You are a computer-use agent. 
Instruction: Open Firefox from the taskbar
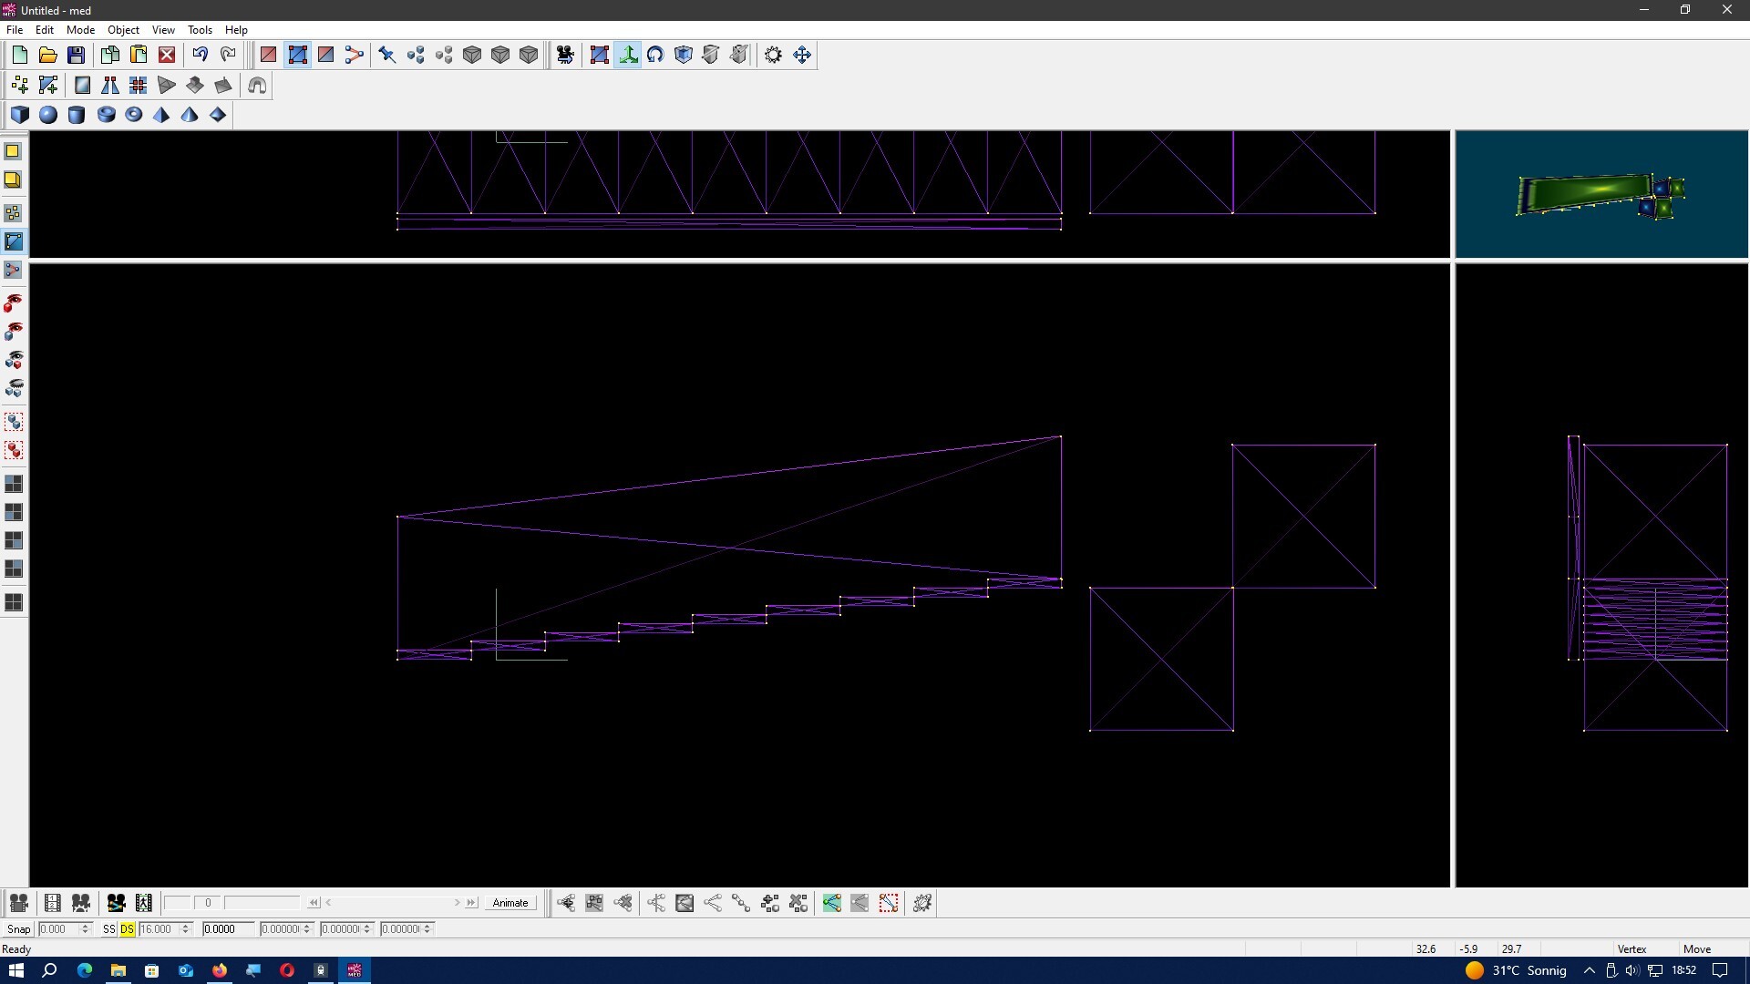[220, 970]
